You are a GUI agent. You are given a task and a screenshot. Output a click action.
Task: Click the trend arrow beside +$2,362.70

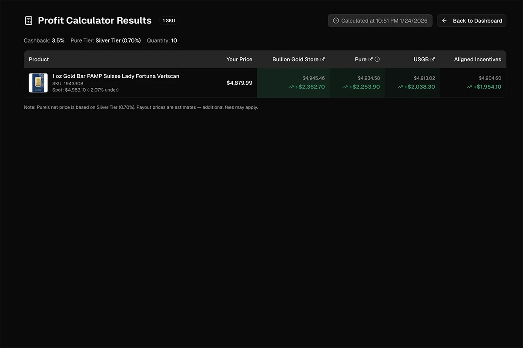tap(291, 86)
